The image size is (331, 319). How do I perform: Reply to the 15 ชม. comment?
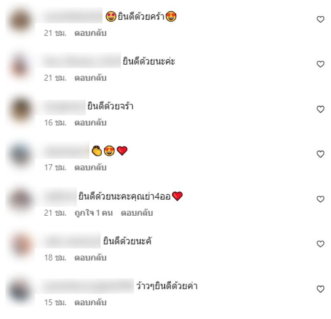(90, 303)
